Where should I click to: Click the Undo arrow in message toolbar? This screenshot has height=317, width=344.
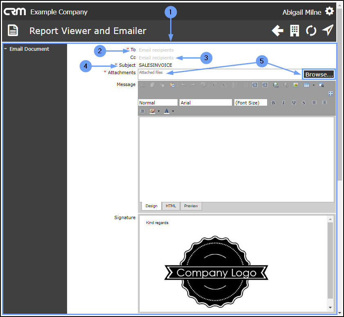[183, 85]
